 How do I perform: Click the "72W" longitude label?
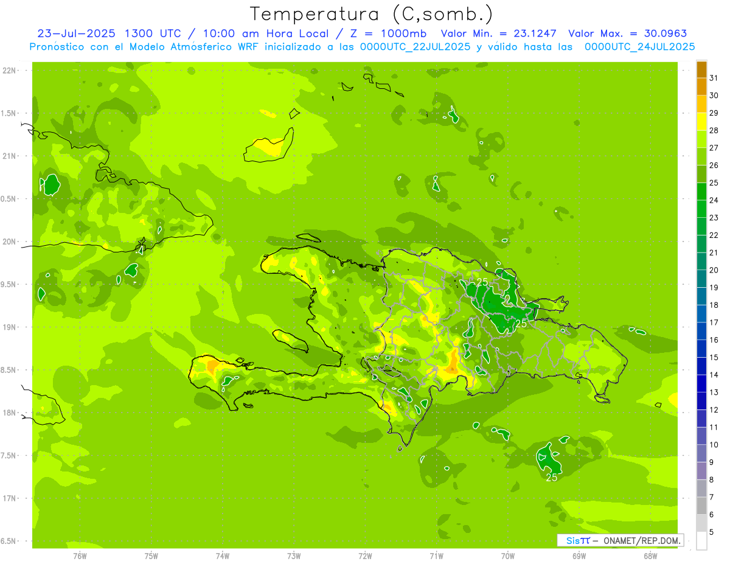coord(365,555)
